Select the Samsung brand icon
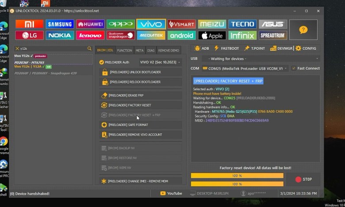This screenshot has width=345, height=207. click(60, 24)
